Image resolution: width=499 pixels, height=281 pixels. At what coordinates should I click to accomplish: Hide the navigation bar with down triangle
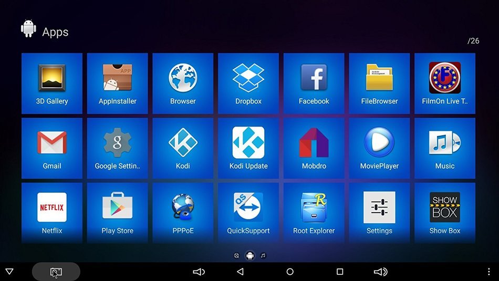[x=9, y=272]
